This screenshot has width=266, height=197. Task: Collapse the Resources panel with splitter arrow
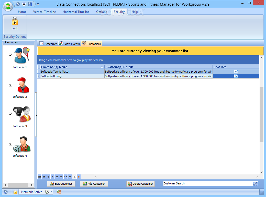click(x=36, y=115)
